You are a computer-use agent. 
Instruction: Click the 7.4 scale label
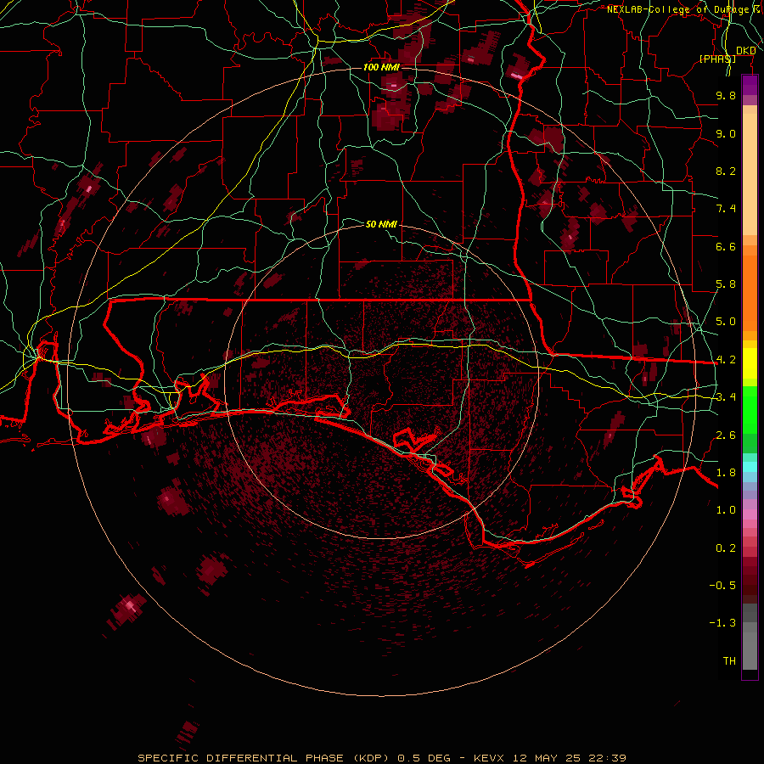[726, 209]
